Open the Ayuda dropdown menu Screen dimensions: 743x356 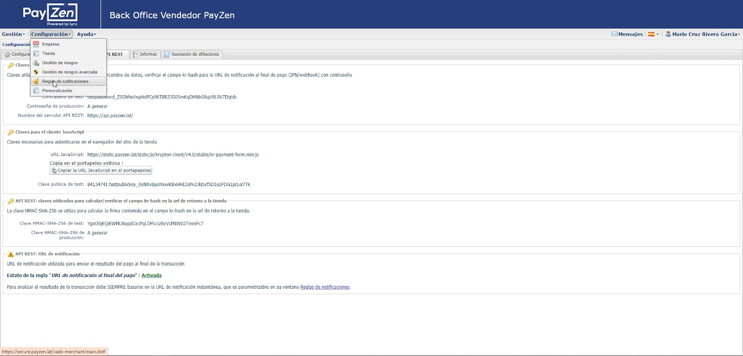(x=86, y=34)
